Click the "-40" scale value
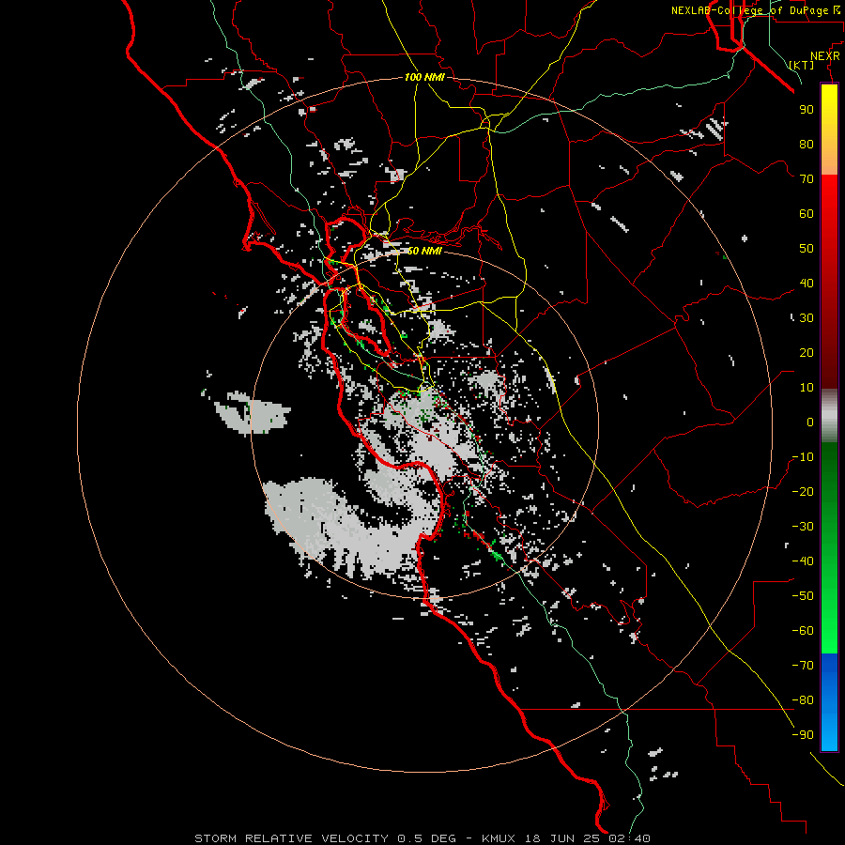845x845 pixels. (x=803, y=561)
